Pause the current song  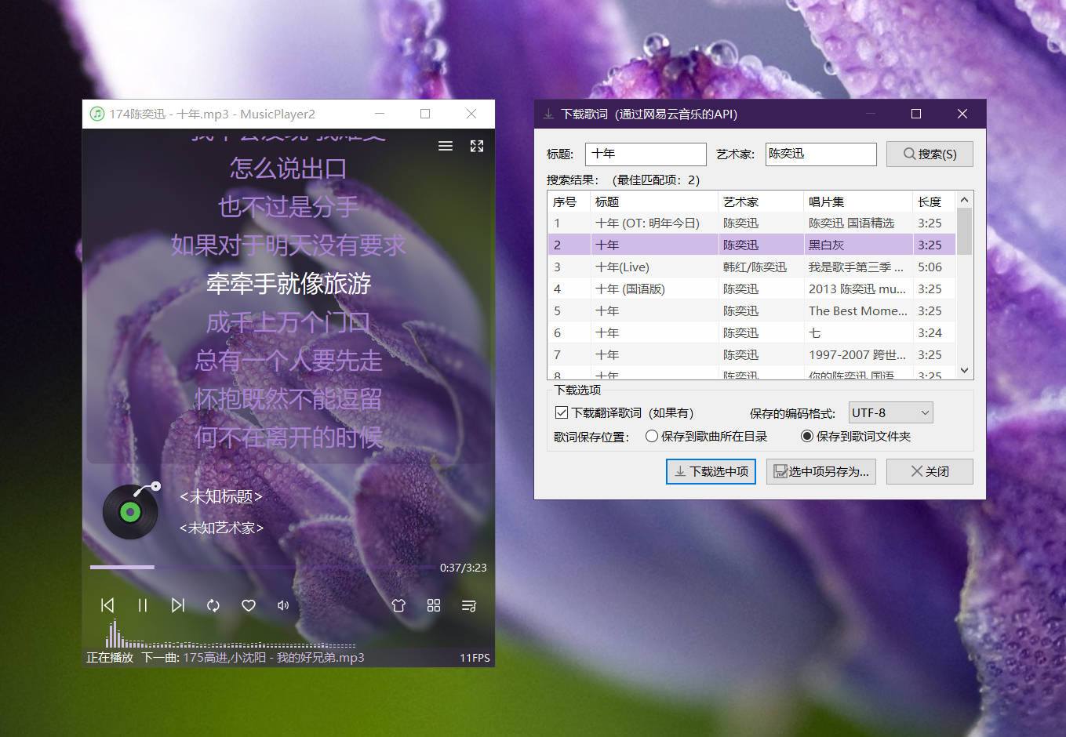point(143,605)
